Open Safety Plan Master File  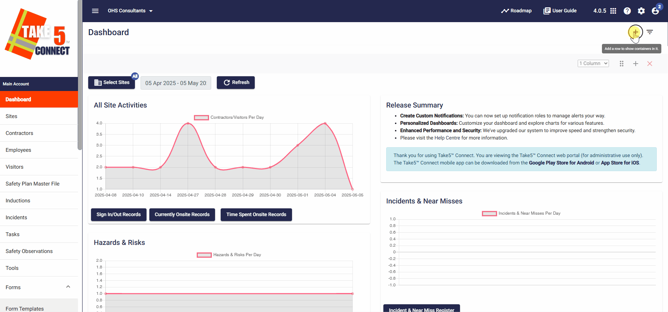(x=39, y=184)
